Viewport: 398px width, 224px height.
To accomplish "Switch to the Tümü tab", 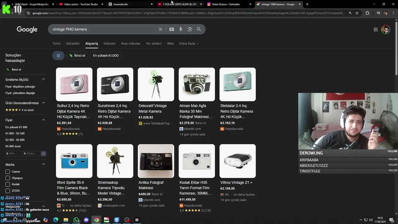I will (x=57, y=44).
